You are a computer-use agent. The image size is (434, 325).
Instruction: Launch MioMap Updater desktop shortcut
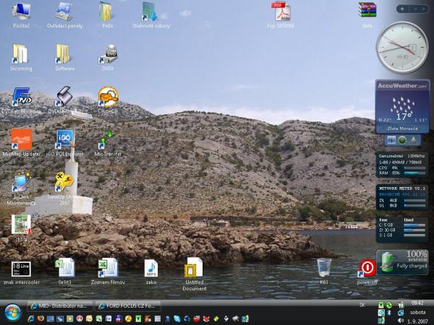pos(21,139)
